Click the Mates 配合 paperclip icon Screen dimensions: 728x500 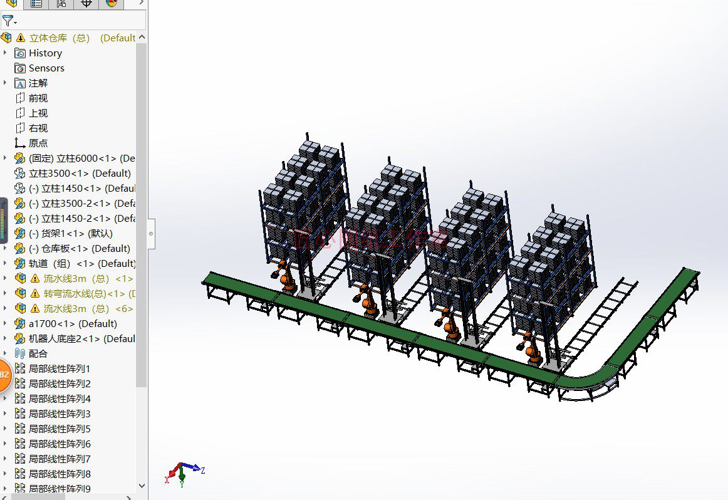pos(19,353)
